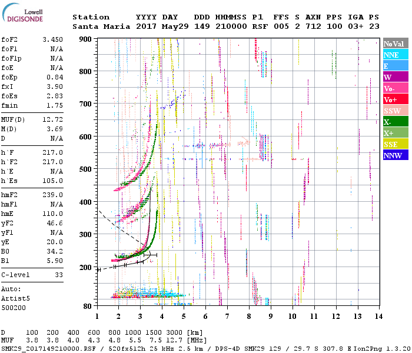Click the h`F value 217.0
This screenshot has width=412, height=353.
coord(53,152)
